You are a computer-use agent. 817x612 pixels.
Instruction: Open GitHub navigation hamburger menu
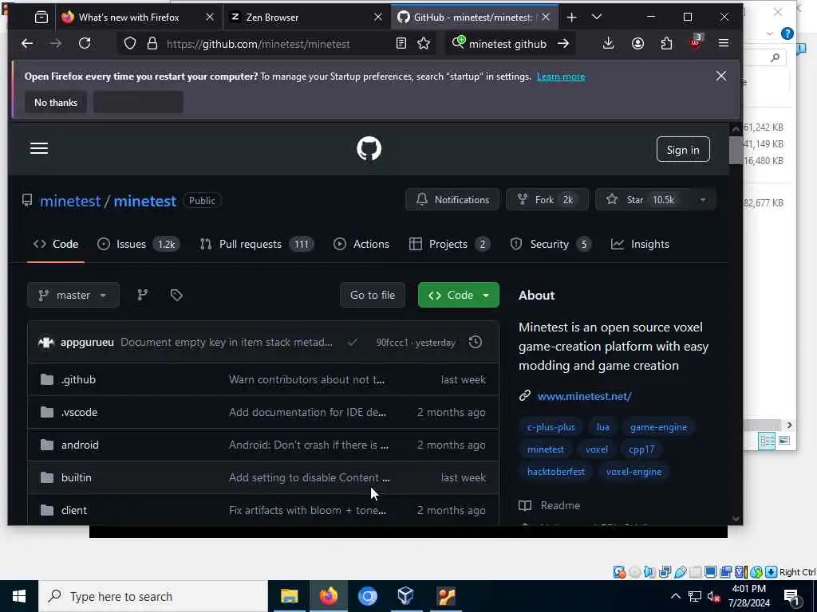click(x=39, y=149)
